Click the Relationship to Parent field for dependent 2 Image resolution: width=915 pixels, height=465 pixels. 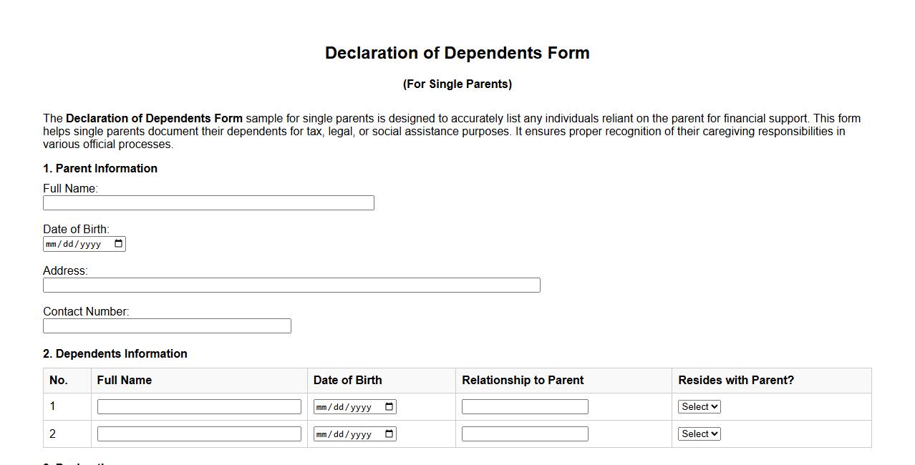click(x=525, y=434)
